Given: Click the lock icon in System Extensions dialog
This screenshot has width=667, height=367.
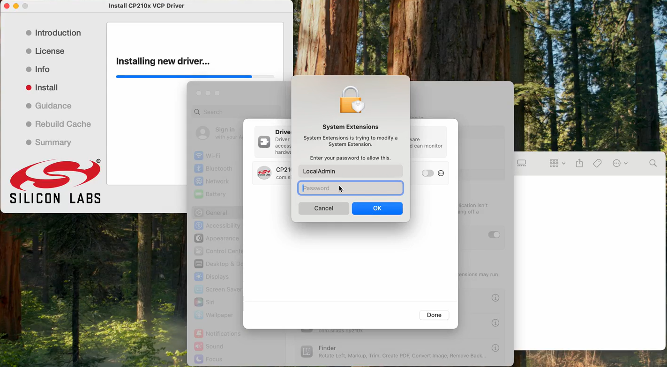Looking at the screenshot, I should point(352,100).
